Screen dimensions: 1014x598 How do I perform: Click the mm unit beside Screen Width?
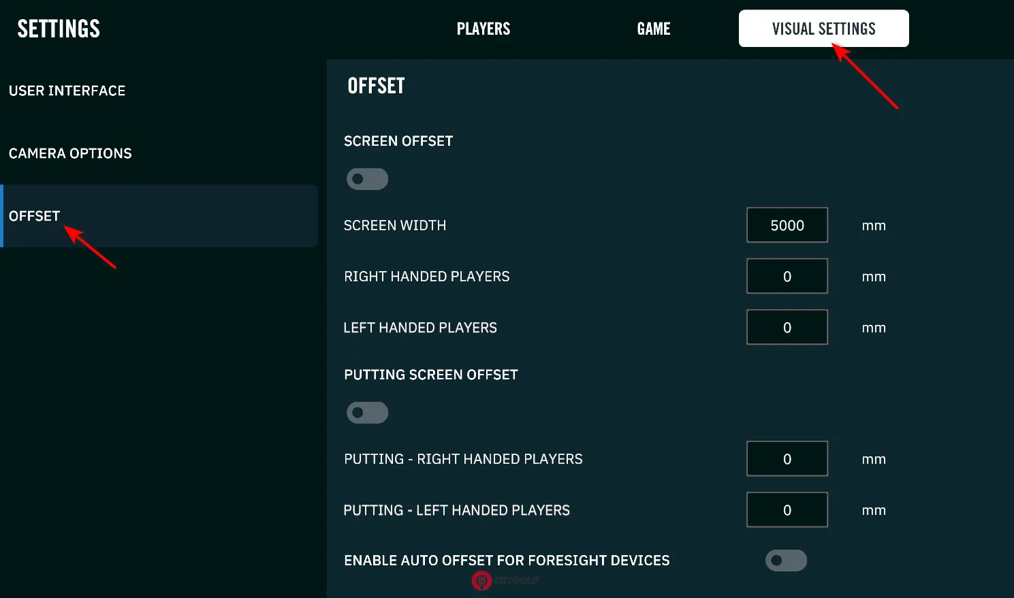(x=873, y=225)
